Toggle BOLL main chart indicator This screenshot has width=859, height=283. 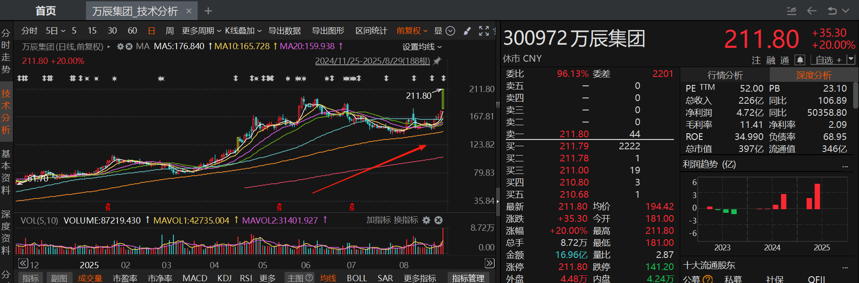coord(357,278)
